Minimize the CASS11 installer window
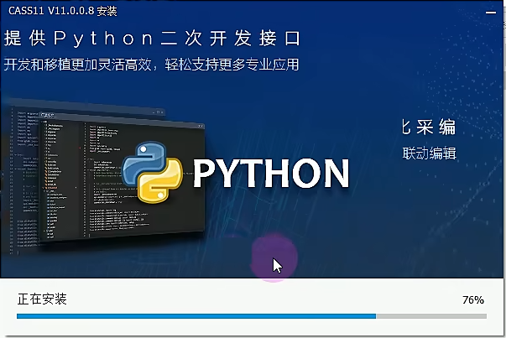This screenshot has width=506, height=338. [491, 13]
